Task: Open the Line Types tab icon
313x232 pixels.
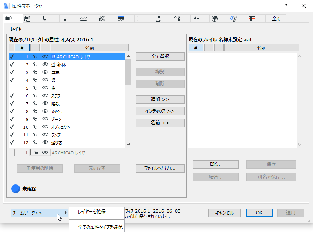Action: (84, 19)
